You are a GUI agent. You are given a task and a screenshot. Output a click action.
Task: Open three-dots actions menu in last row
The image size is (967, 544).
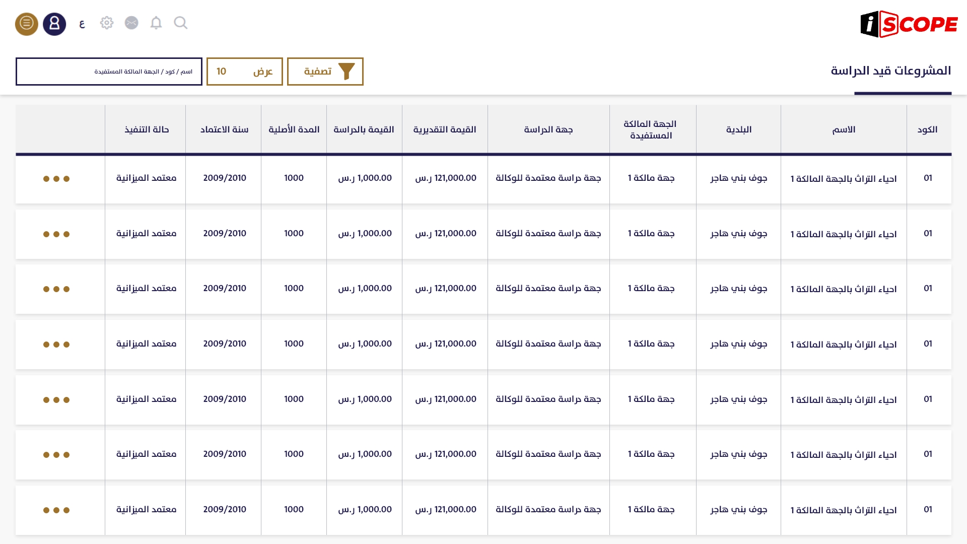(x=56, y=510)
